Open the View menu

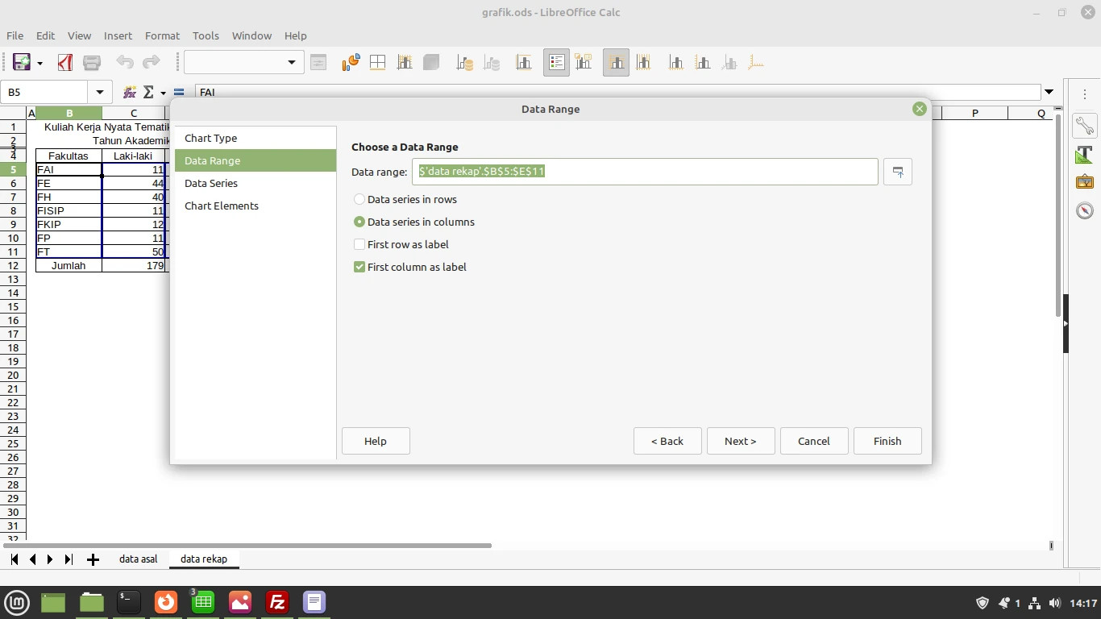(x=79, y=35)
